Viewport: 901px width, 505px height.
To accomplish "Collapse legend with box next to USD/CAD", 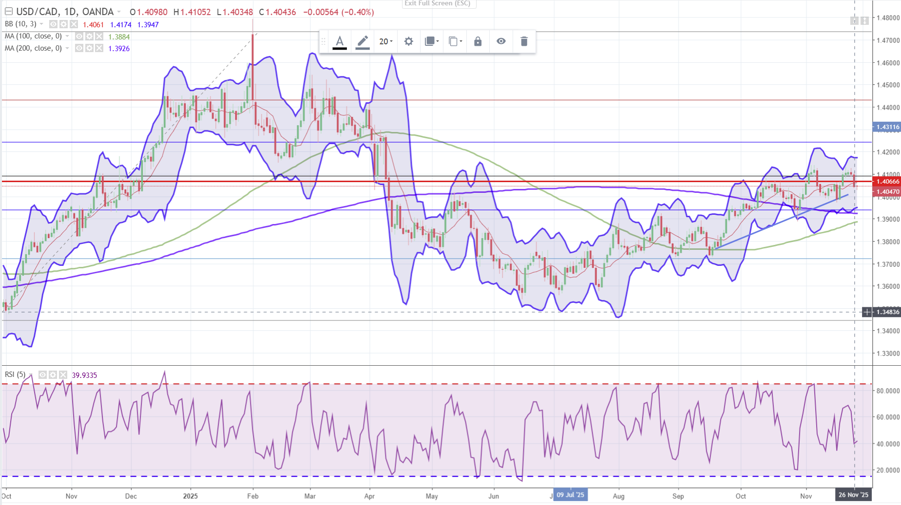I will [x=8, y=12].
